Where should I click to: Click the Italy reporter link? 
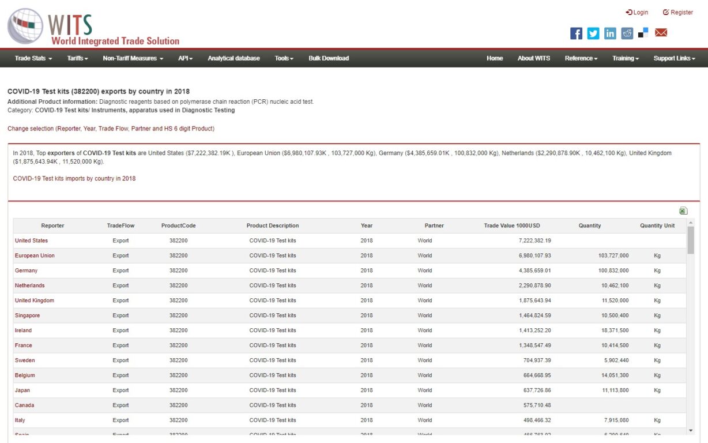[x=20, y=421]
